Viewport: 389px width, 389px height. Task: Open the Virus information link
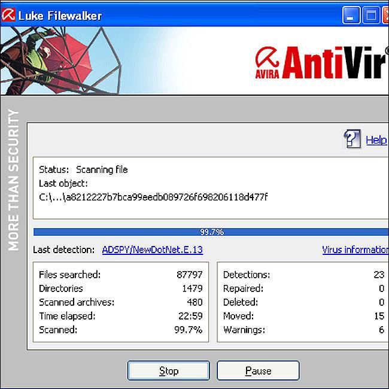tap(355, 250)
